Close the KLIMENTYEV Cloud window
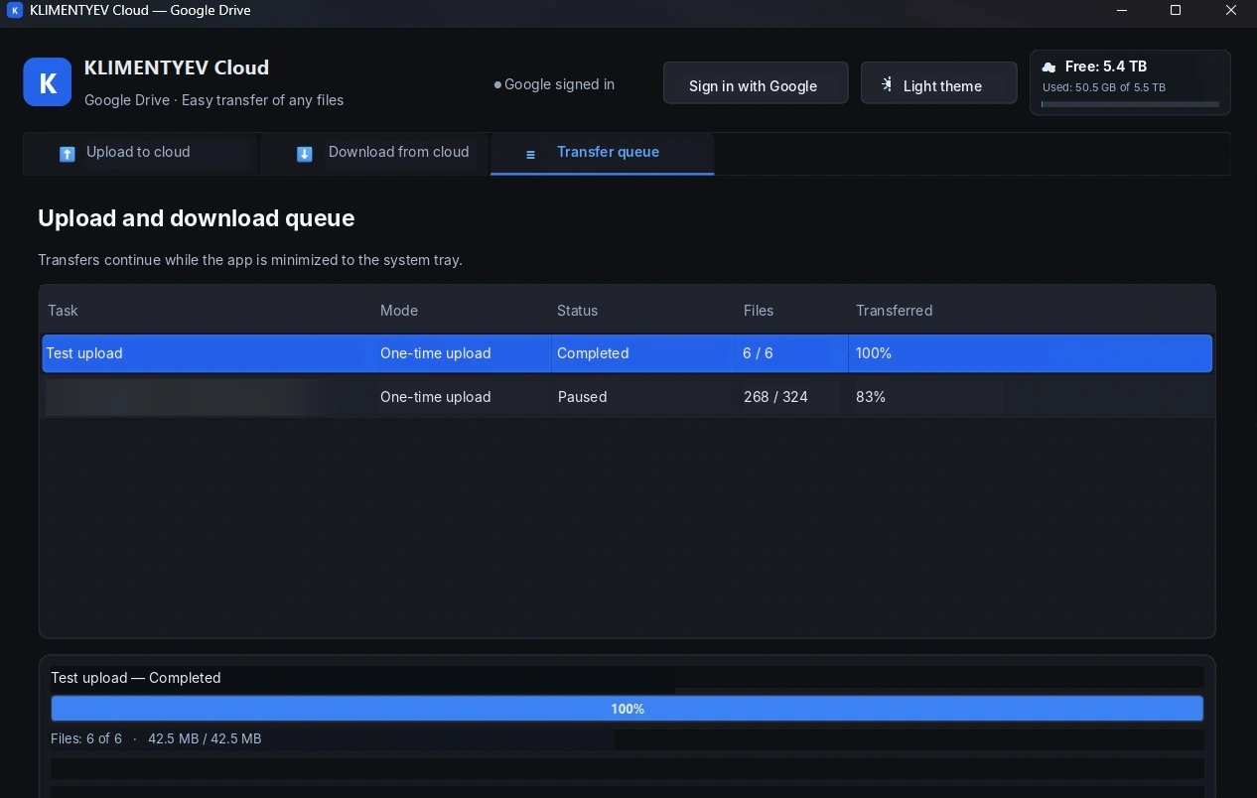 (1230, 10)
